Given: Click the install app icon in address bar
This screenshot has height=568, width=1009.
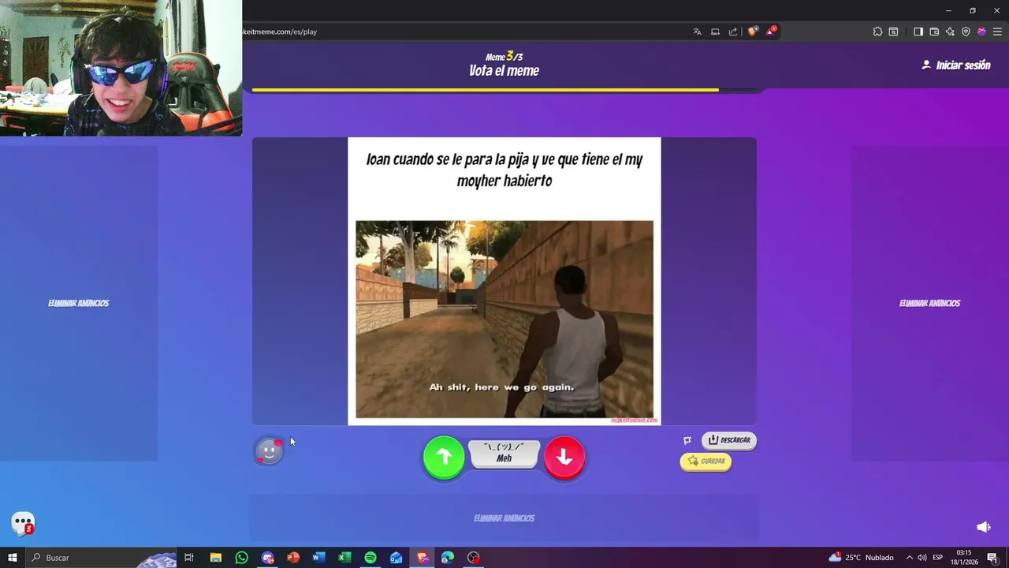Looking at the screenshot, I should pos(715,32).
